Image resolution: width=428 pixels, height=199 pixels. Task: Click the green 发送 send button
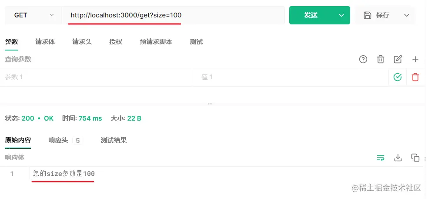pos(311,15)
